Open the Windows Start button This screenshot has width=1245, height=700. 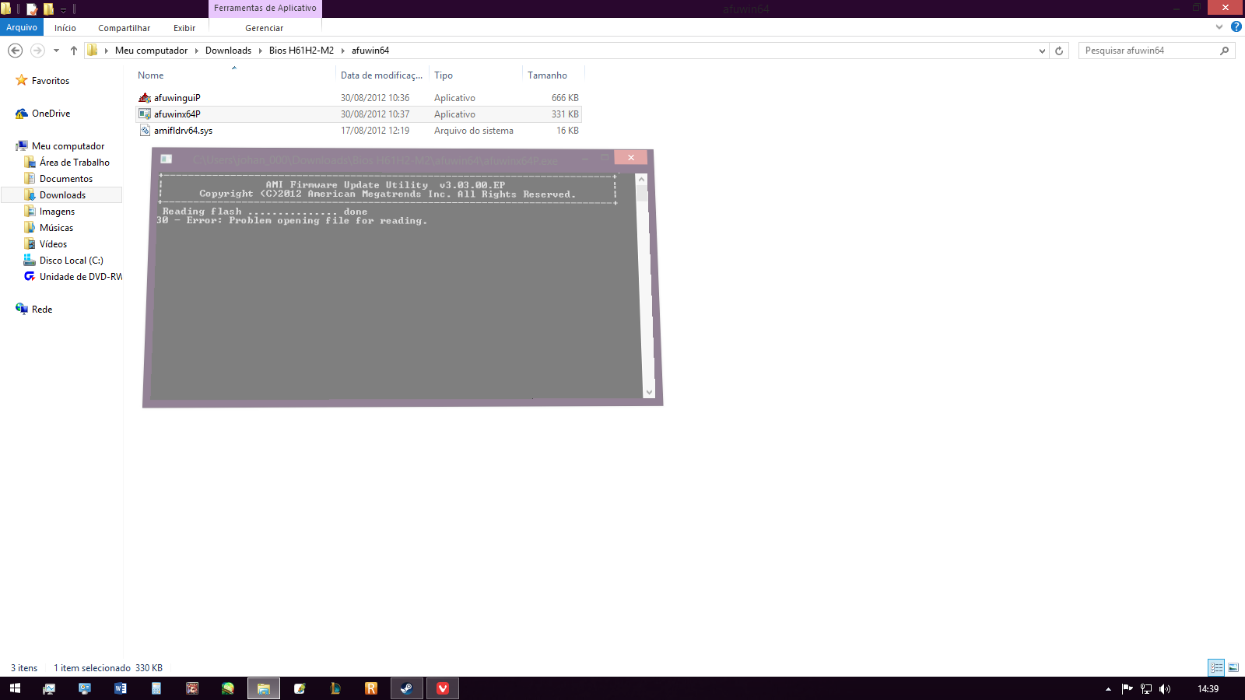point(15,688)
